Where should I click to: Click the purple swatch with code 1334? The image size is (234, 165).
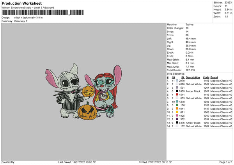pos(177,119)
